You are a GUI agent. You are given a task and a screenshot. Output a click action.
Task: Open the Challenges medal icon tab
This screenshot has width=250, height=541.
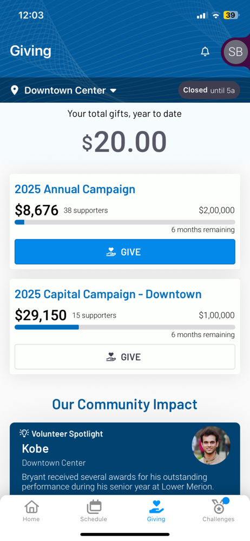[x=219, y=507]
